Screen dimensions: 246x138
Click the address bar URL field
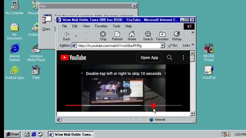[118, 46]
